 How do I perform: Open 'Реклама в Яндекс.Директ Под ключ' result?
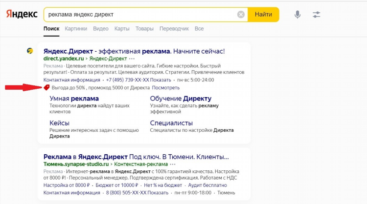(136, 157)
